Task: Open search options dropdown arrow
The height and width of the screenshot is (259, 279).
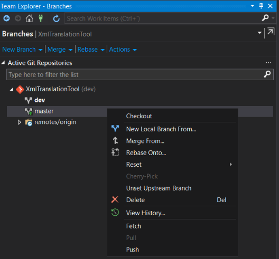Action: 273,18
